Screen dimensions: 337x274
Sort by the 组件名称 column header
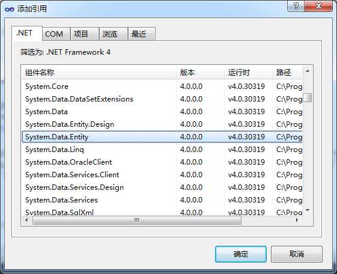coord(99,73)
